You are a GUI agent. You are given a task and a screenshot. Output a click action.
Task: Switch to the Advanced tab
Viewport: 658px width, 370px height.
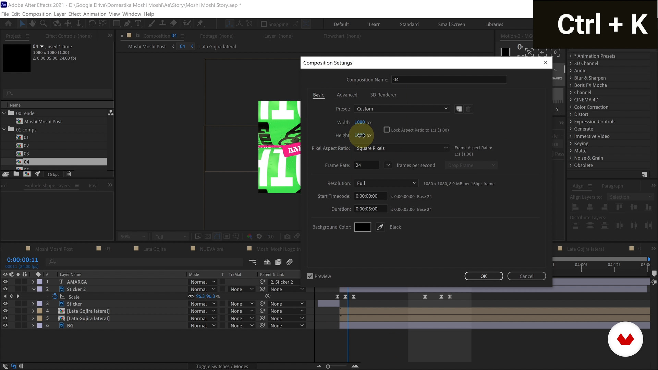click(x=347, y=95)
